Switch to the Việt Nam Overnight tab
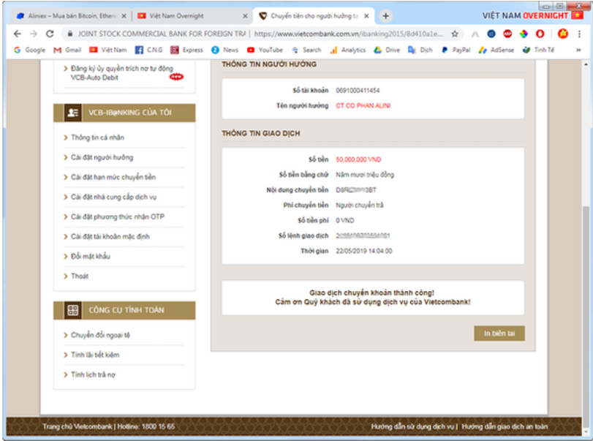 tap(191, 16)
